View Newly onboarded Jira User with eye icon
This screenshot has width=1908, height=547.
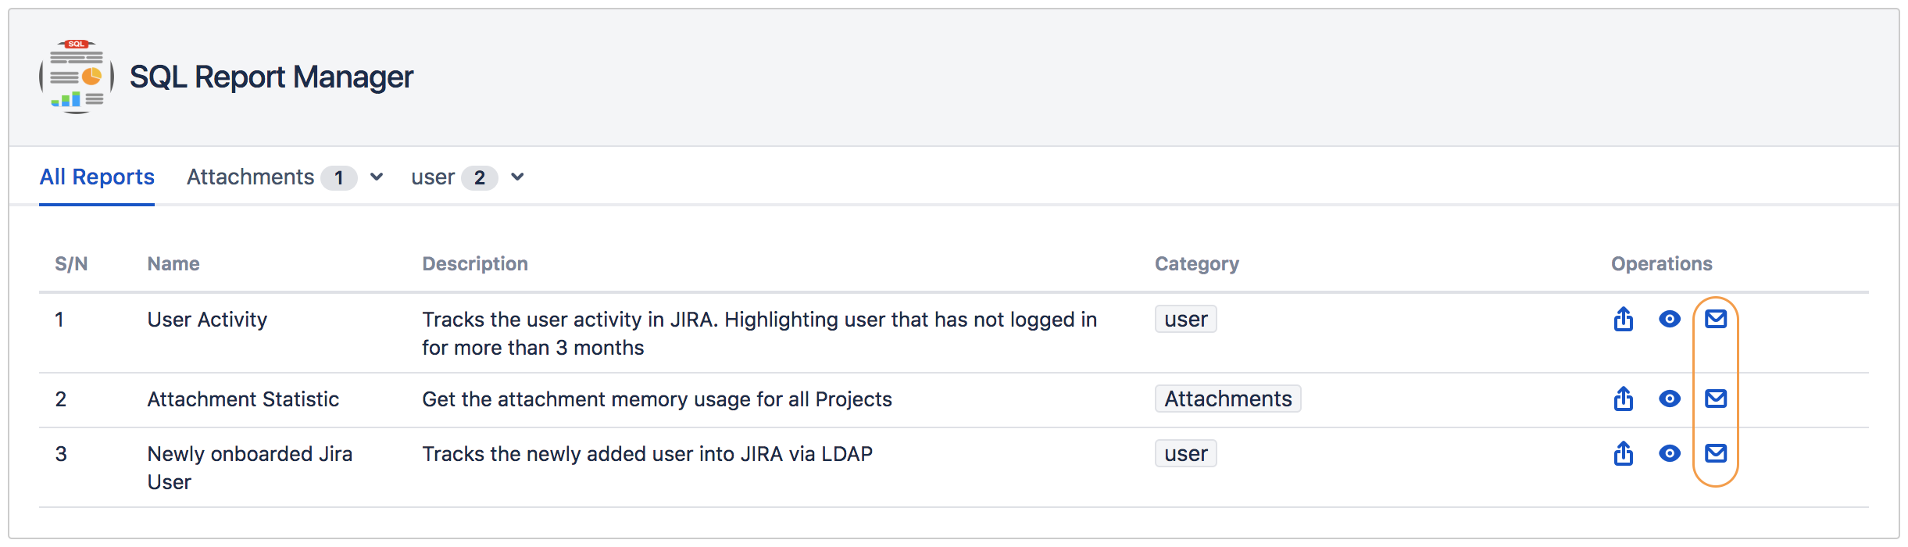pos(1669,453)
